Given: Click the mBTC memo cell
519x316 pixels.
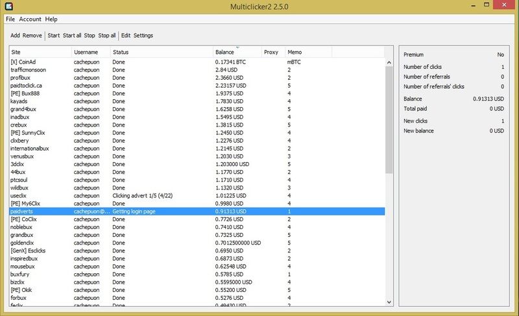Looking at the screenshot, I should [294, 62].
